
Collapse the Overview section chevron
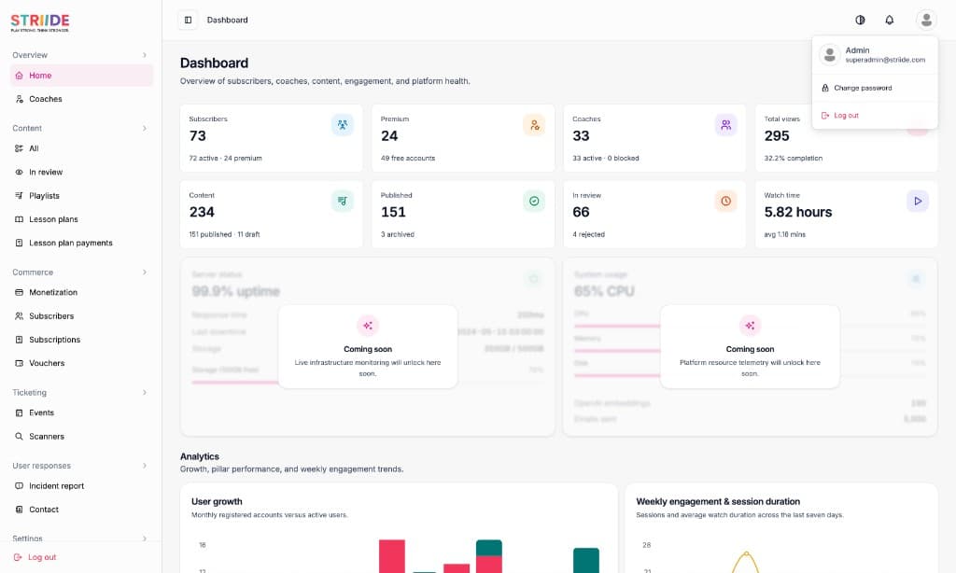point(145,55)
